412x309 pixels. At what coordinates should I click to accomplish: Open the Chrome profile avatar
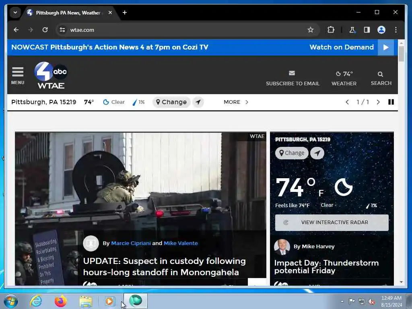[381, 30]
